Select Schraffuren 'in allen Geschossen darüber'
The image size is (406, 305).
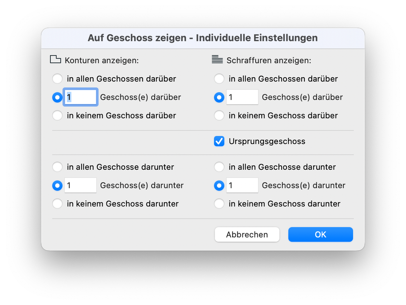tap(219, 79)
